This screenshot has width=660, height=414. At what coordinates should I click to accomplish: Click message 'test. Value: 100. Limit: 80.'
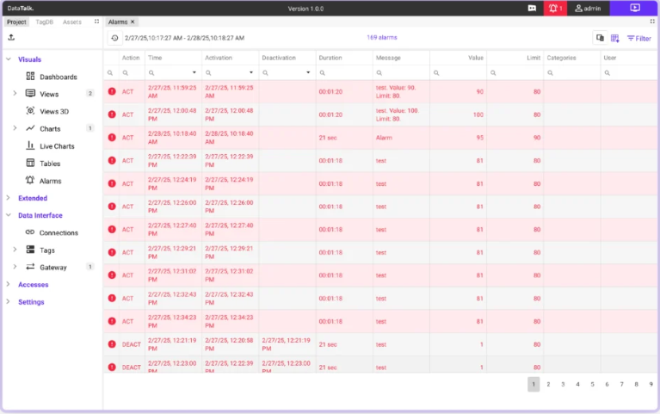[398, 114]
